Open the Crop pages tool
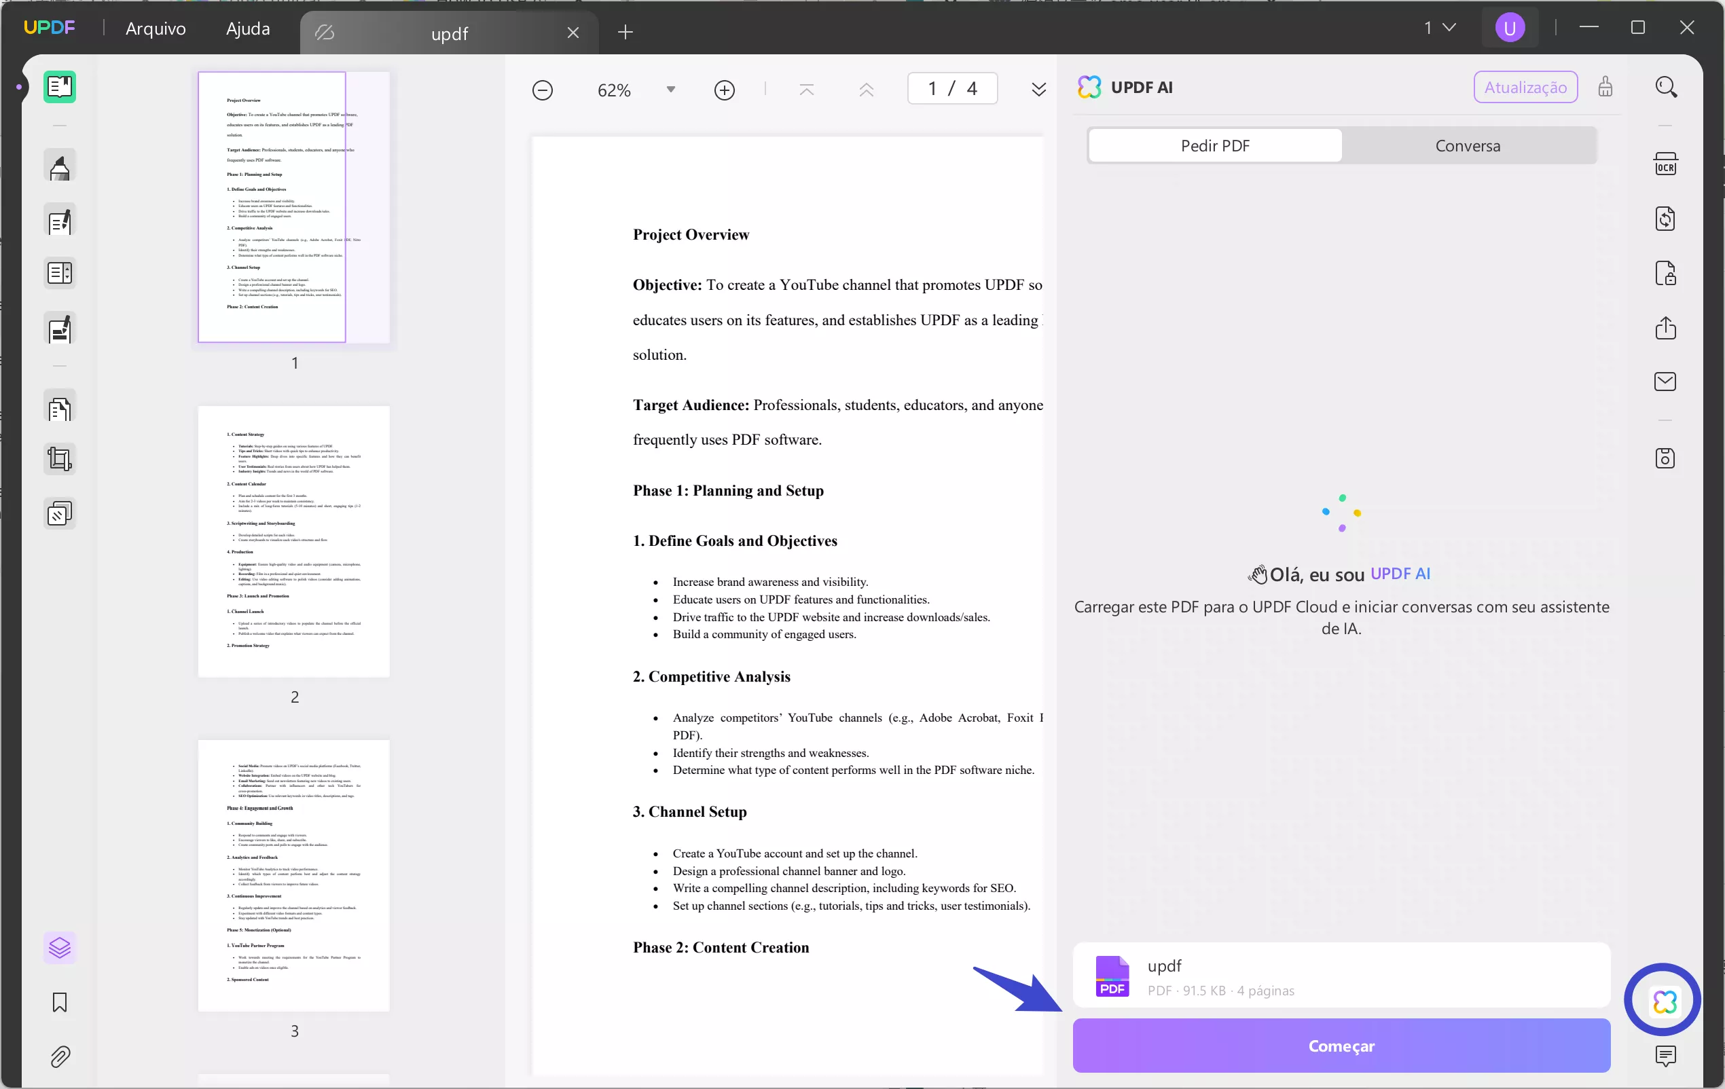The width and height of the screenshot is (1725, 1089). pyautogui.click(x=60, y=459)
